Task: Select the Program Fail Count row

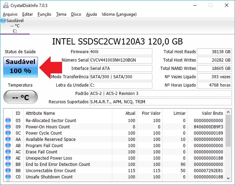Action: [x=114, y=145]
